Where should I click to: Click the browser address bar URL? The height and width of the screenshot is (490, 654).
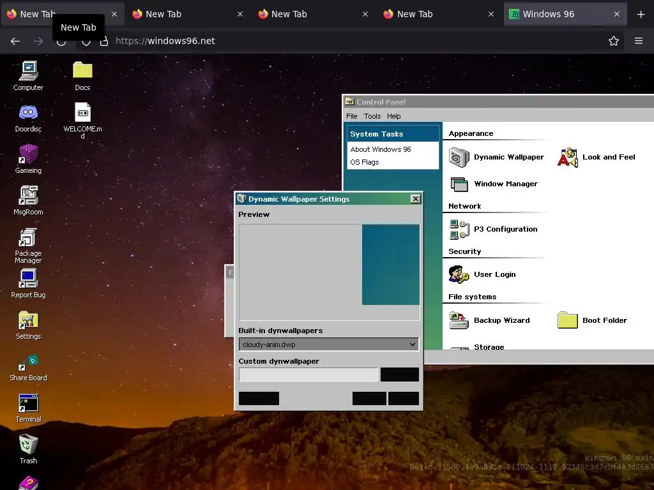click(165, 41)
